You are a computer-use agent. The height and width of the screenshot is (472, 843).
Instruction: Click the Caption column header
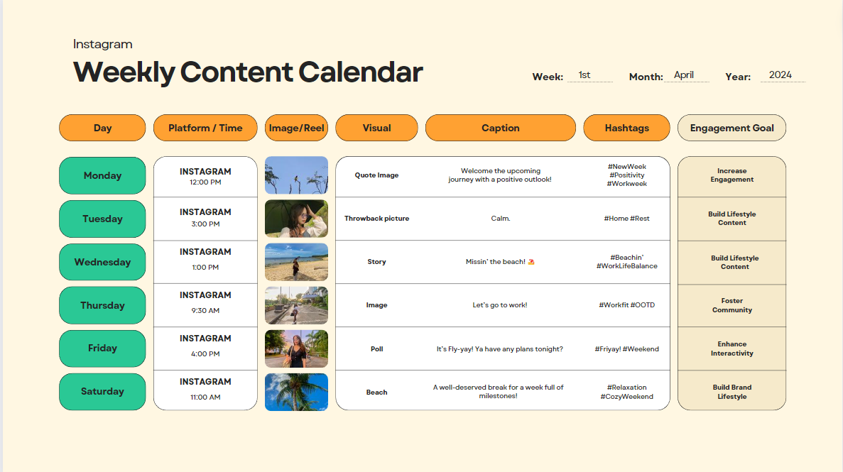(x=501, y=128)
